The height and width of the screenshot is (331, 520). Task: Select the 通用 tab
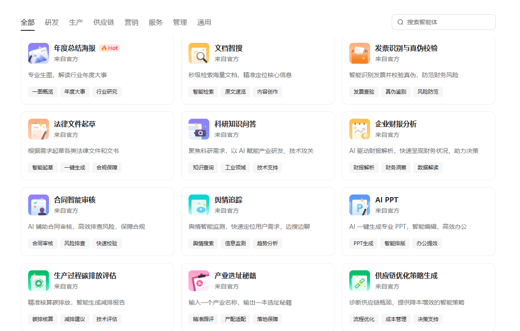click(x=204, y=23)
